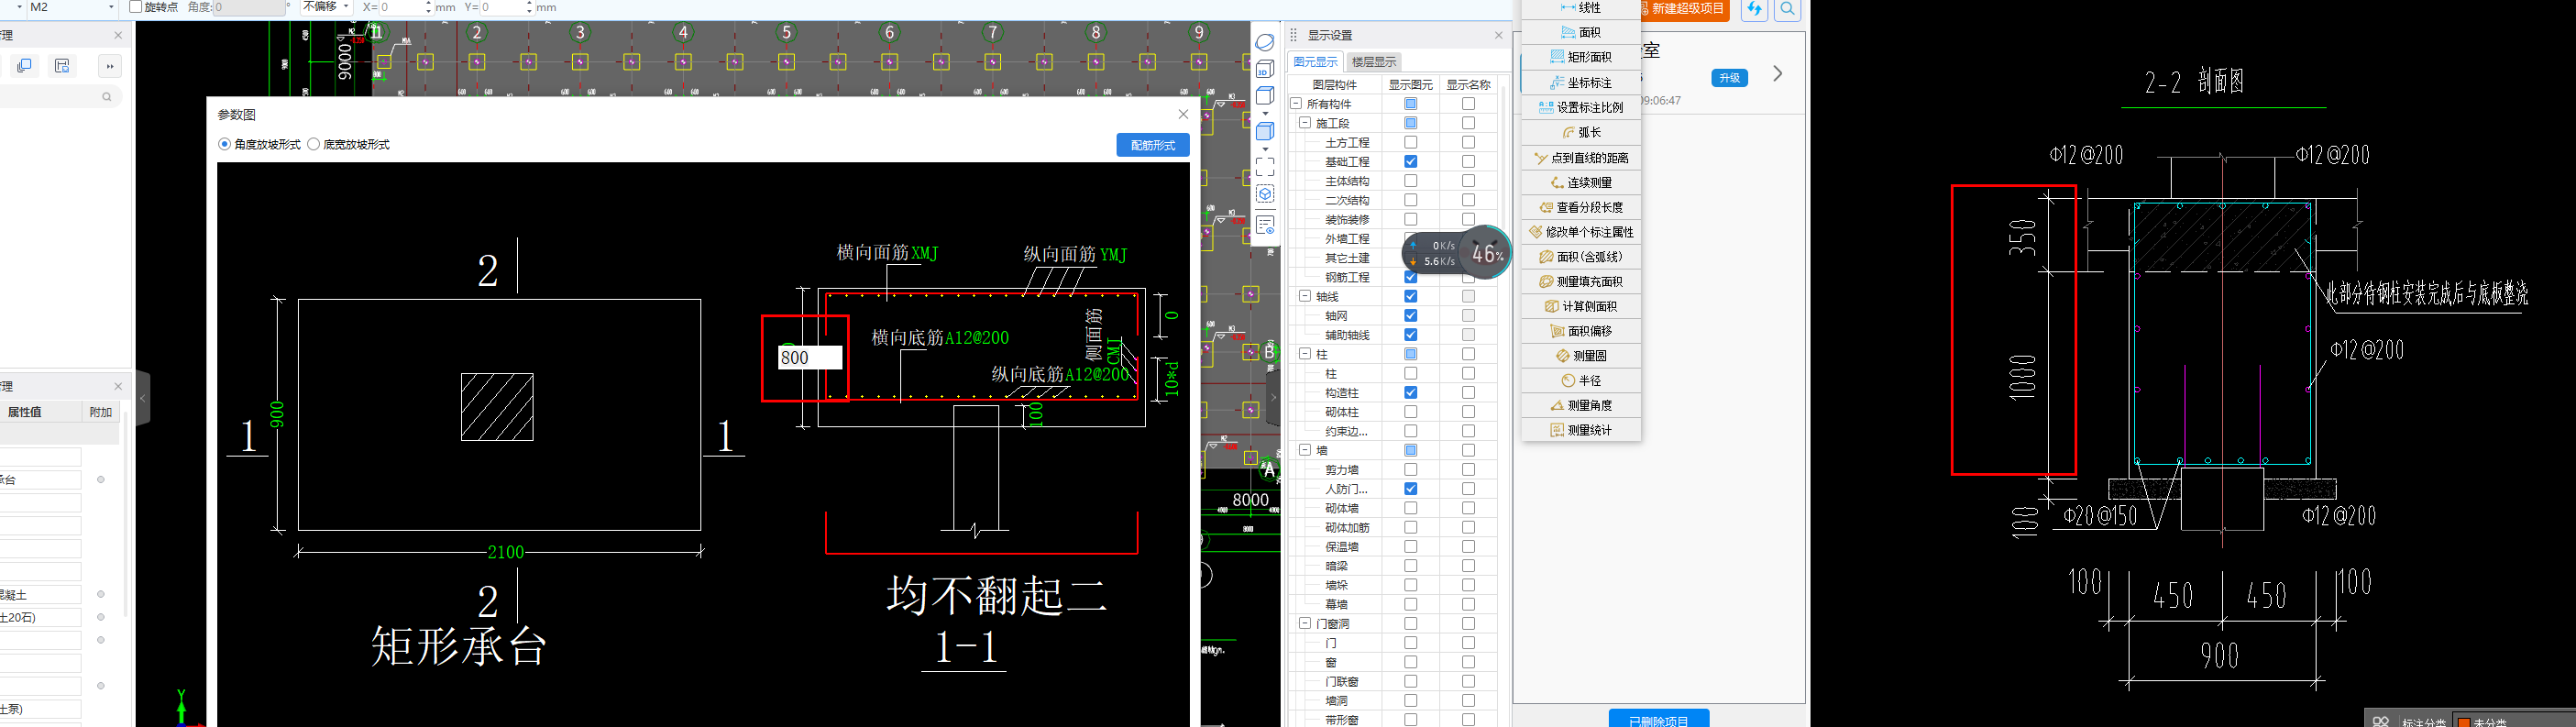This screenshot has height=727, width=2576.
Task: Close the 显示设置 panel
Action: (1498, 35)
